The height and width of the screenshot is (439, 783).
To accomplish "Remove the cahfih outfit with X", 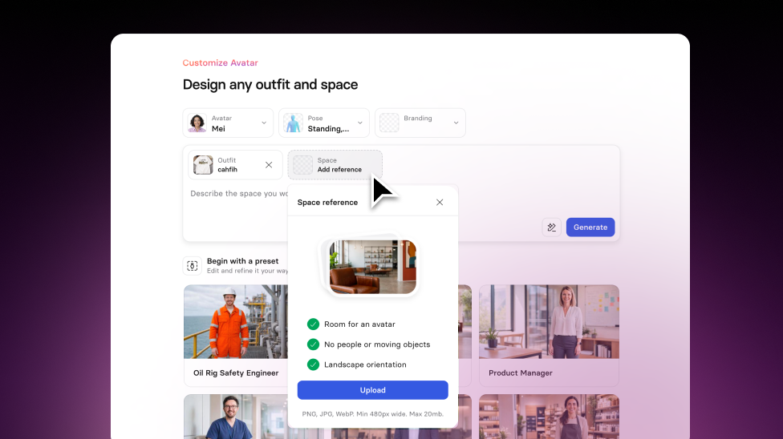I will point(269,165).
